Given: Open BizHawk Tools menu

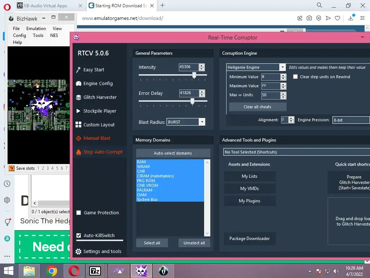Looking at the screenshot, I should [38, 35].
